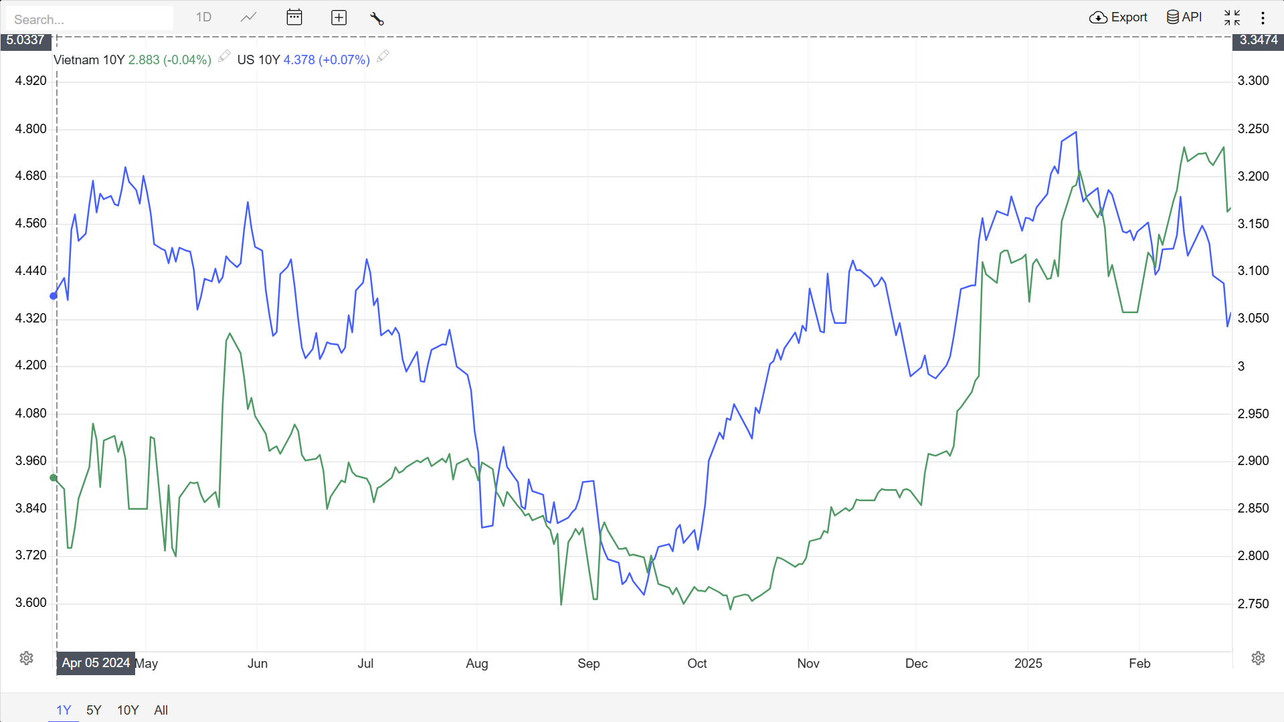The width and height of the screenshot is (1284, 722).
Task: Open right axis settings gear
Action: [1258, 658]
